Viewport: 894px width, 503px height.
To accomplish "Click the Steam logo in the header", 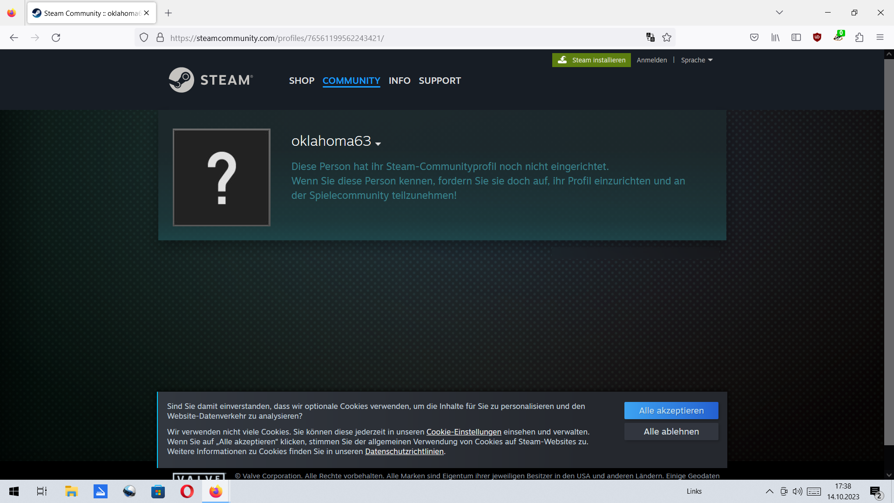I will (x=210, y=80).
